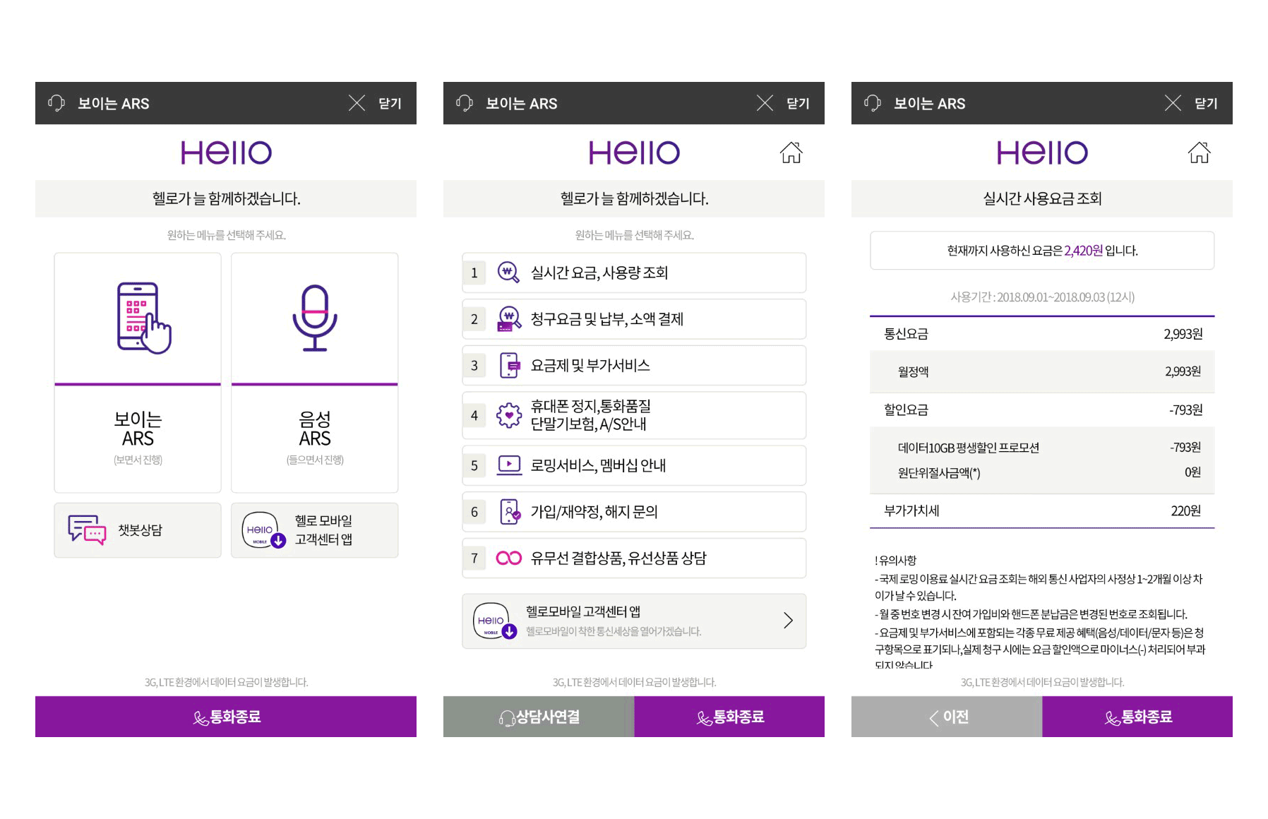
Task: Click the headset icon in second screen header
Action: pos(465,103)
